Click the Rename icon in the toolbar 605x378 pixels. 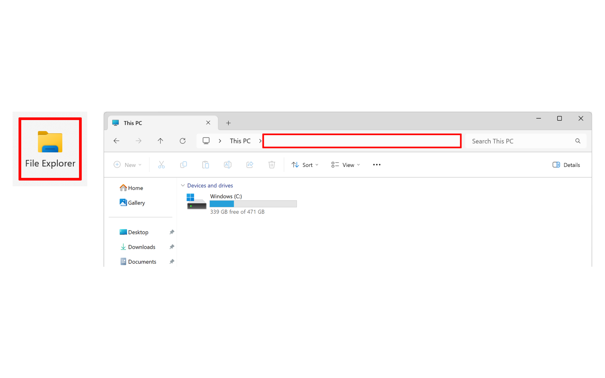(227, 165)
